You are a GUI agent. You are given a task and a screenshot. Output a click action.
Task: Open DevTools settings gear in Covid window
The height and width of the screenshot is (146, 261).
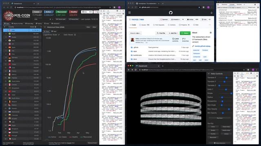point(117,11)
